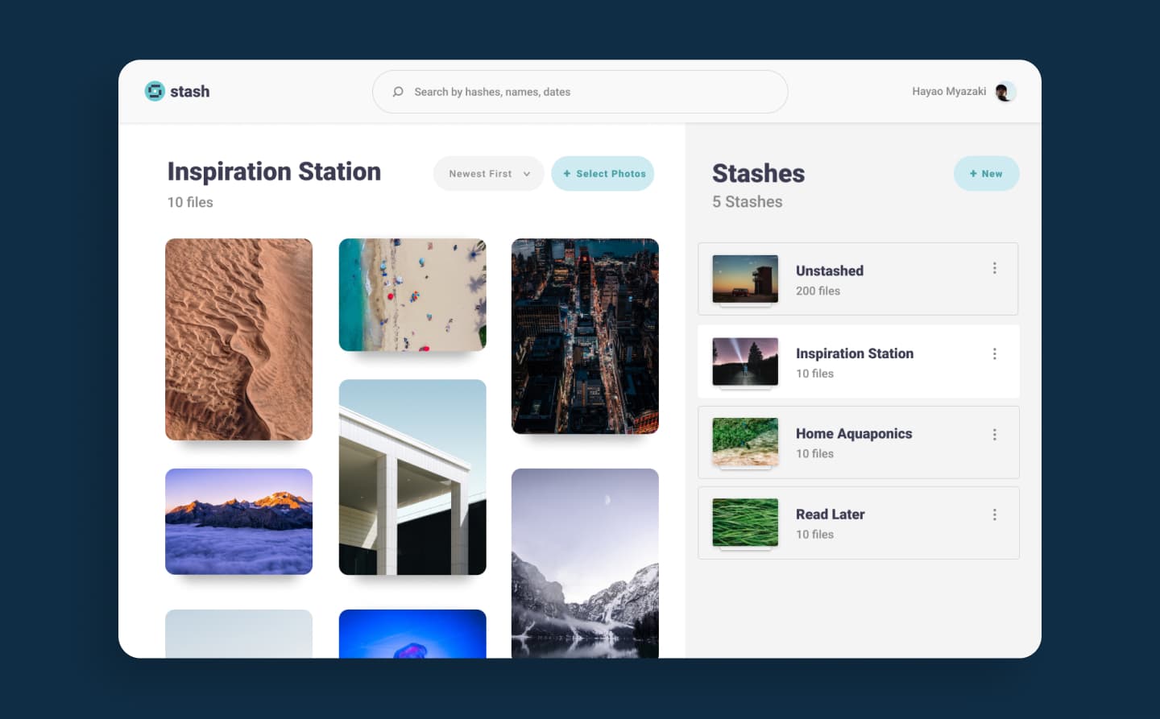1160x719 pixels.
Task: Open the desert sand dunes photo
Action: 238,339
